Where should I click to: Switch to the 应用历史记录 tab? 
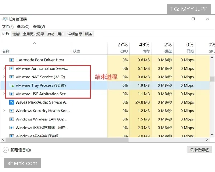(x=33, y=34)
